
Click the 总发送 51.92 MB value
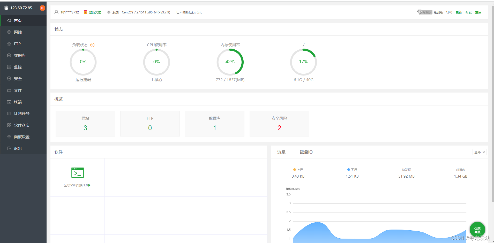pos(406,176)
